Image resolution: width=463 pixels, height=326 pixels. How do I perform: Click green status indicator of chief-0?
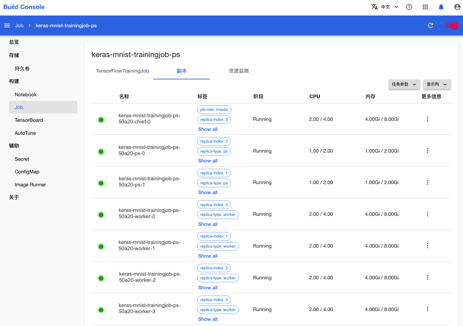(101, 120)
